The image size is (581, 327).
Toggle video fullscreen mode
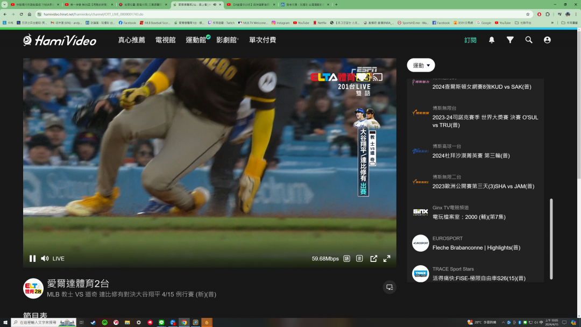(387, 259)
